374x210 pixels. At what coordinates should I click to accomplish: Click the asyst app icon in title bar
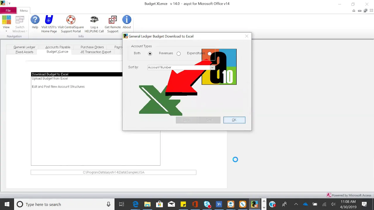[x=3, y=3]
